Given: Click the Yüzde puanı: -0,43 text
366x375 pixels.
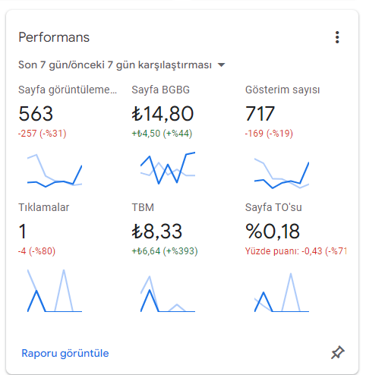Looking at the screenshot, I should (295, 251).
